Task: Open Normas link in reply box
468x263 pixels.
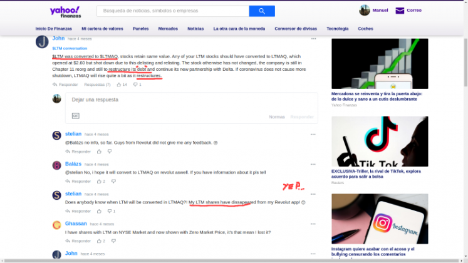Action: click(277, 117)
